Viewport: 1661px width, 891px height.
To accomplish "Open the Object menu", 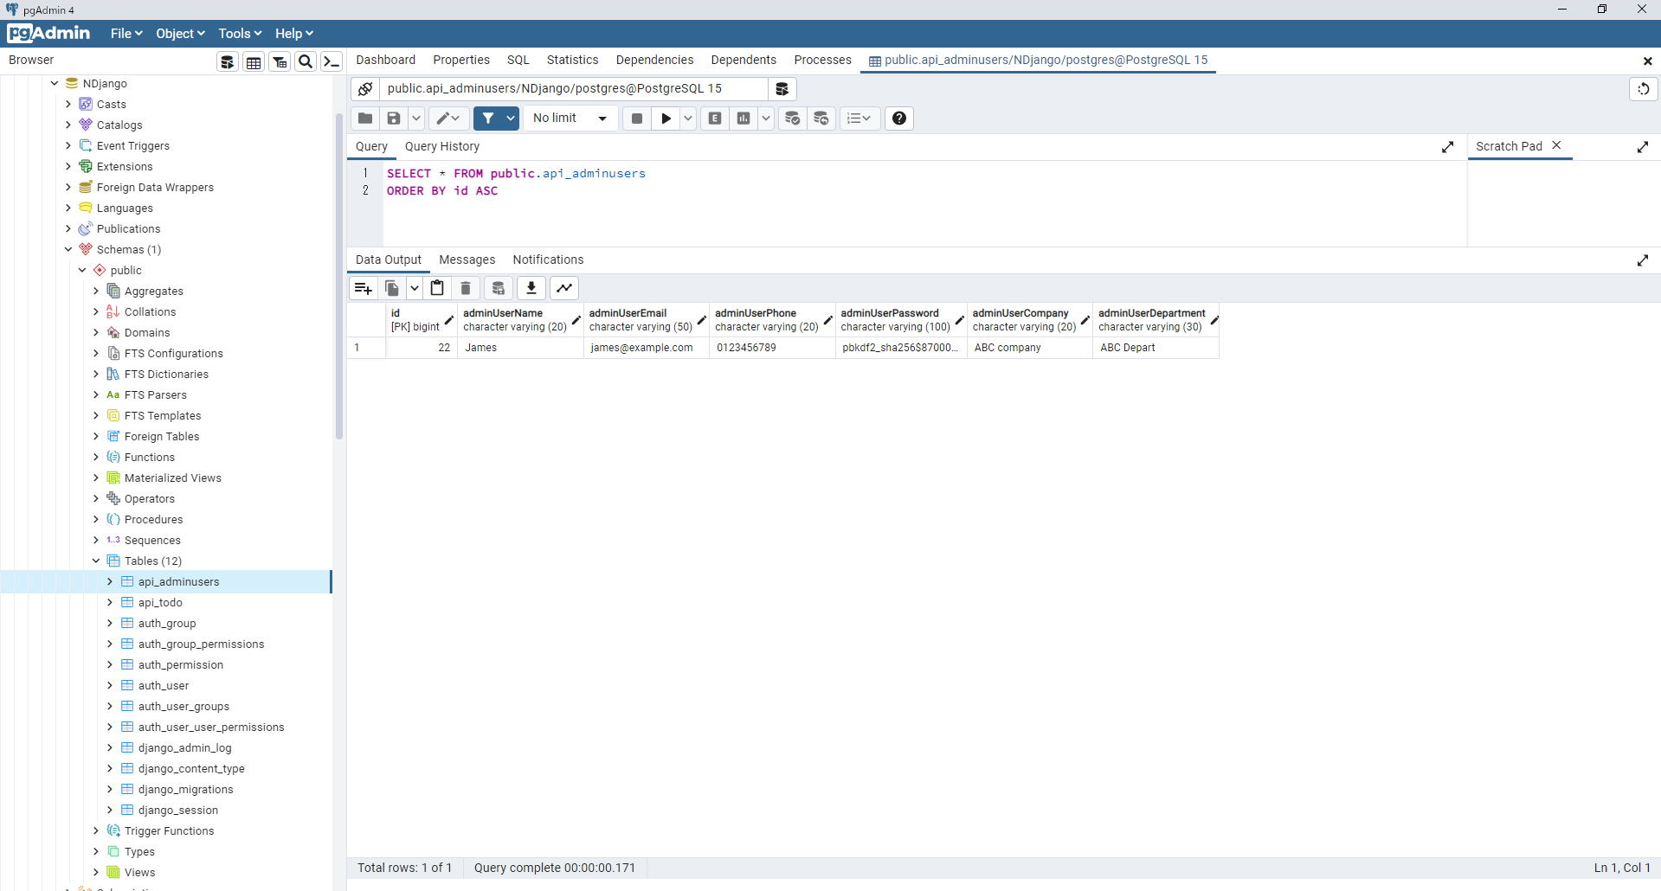I will pyautogui.click(x=180, y=34).
